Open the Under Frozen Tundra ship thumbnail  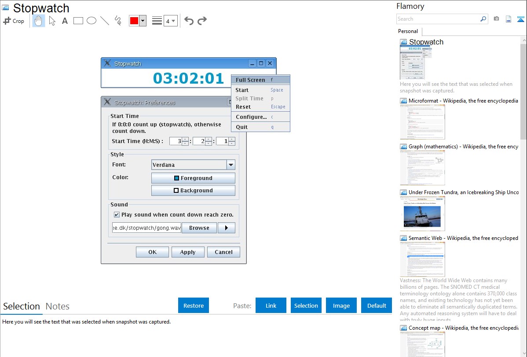pyautogui.click(x=422, y=214)
